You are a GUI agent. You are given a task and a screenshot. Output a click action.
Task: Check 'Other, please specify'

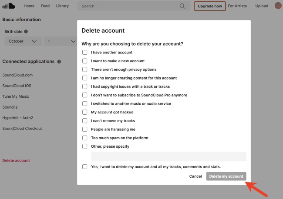(x=84, y=146)
